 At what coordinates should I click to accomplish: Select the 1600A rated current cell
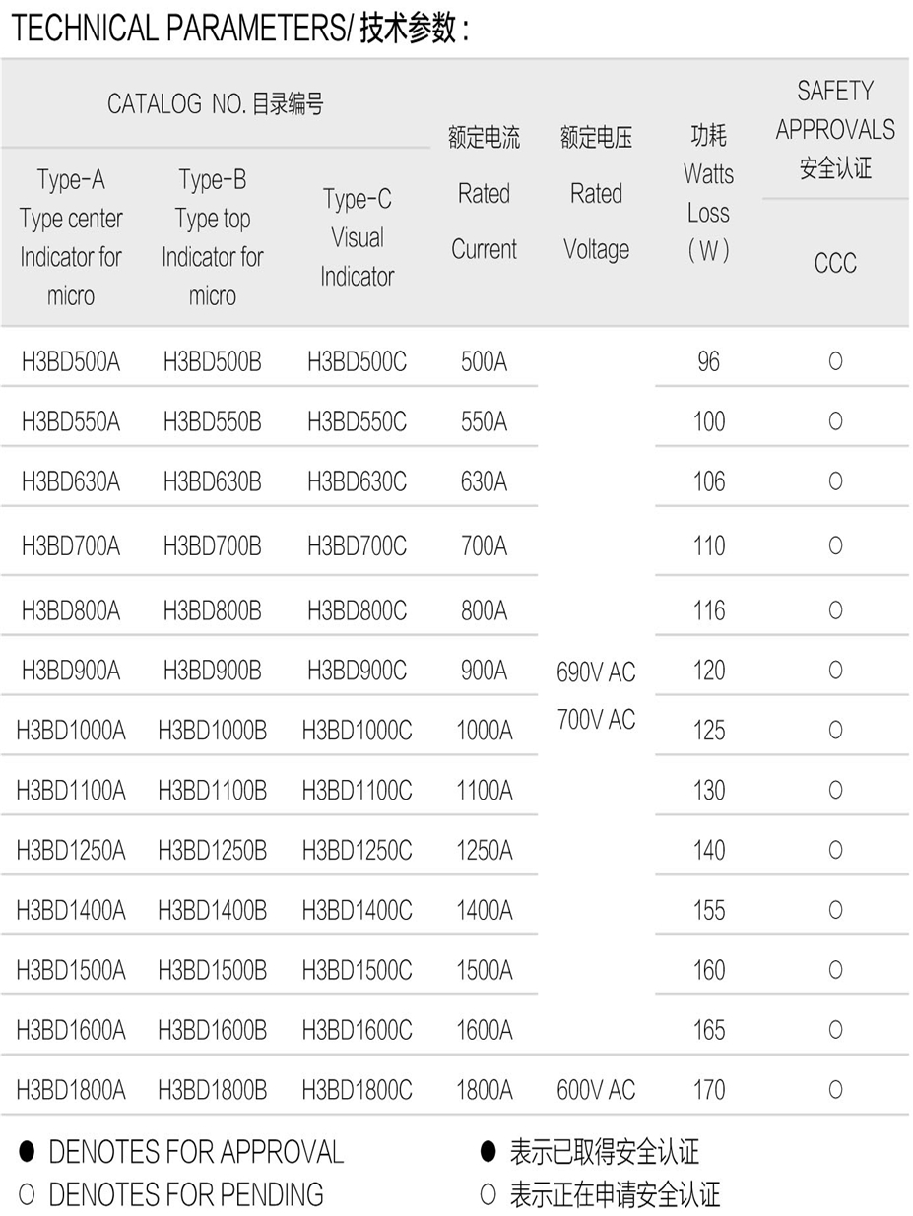coord(485,1030)
